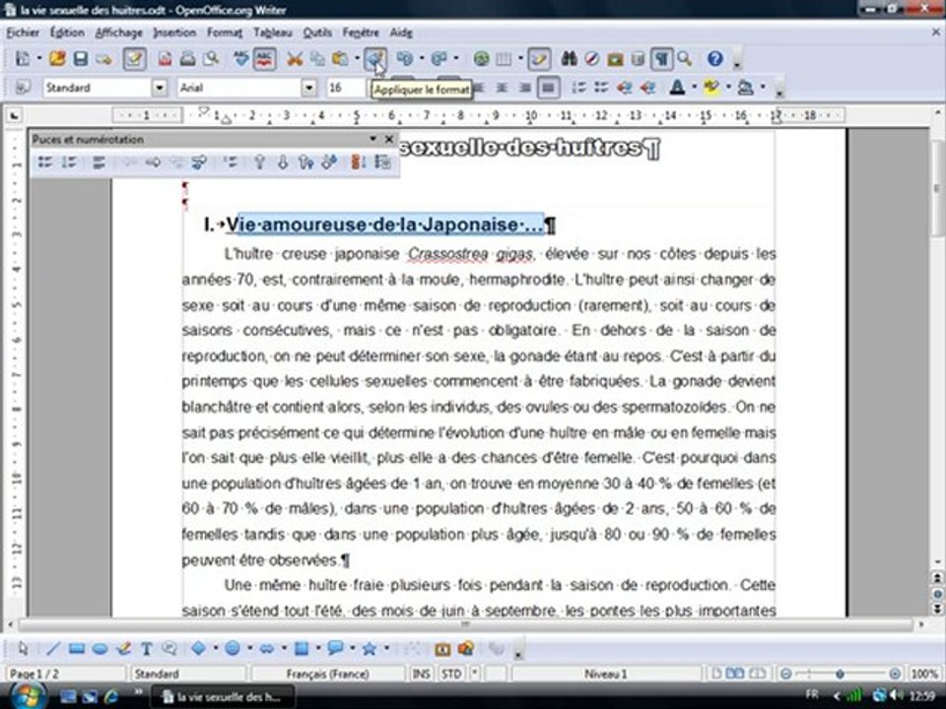Viewport: 946px width, 709px height.
Task: Toggle AutoSpellcheck
Action: [x=265, y=58]
